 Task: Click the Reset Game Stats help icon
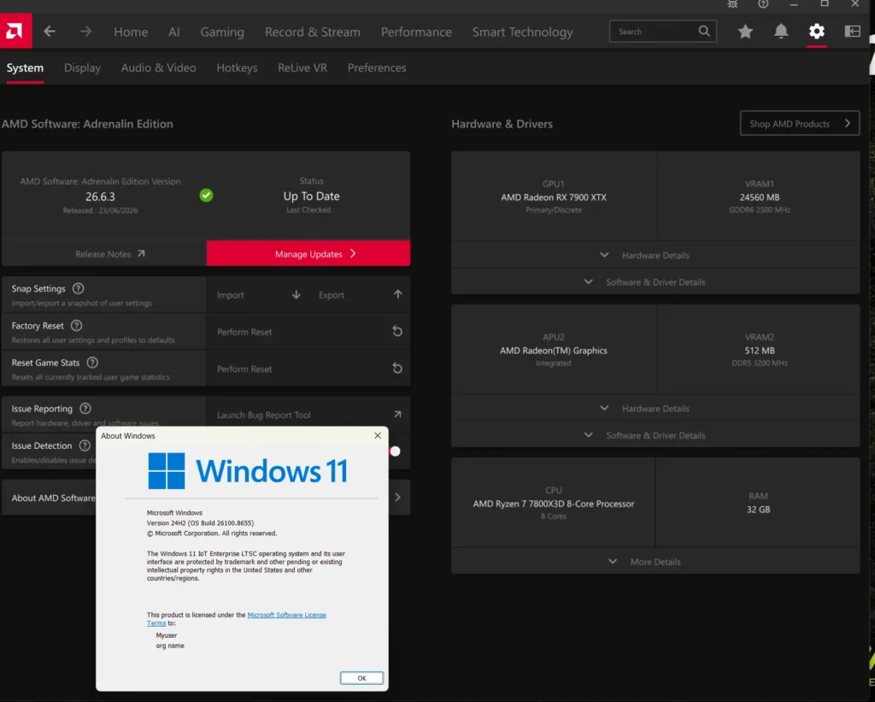point(92,363)
